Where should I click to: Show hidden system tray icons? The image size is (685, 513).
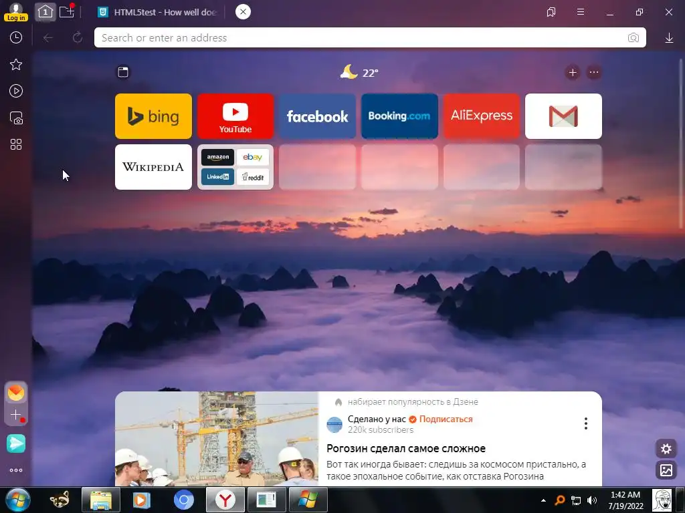pyautogui.click(x=543, y=500)
